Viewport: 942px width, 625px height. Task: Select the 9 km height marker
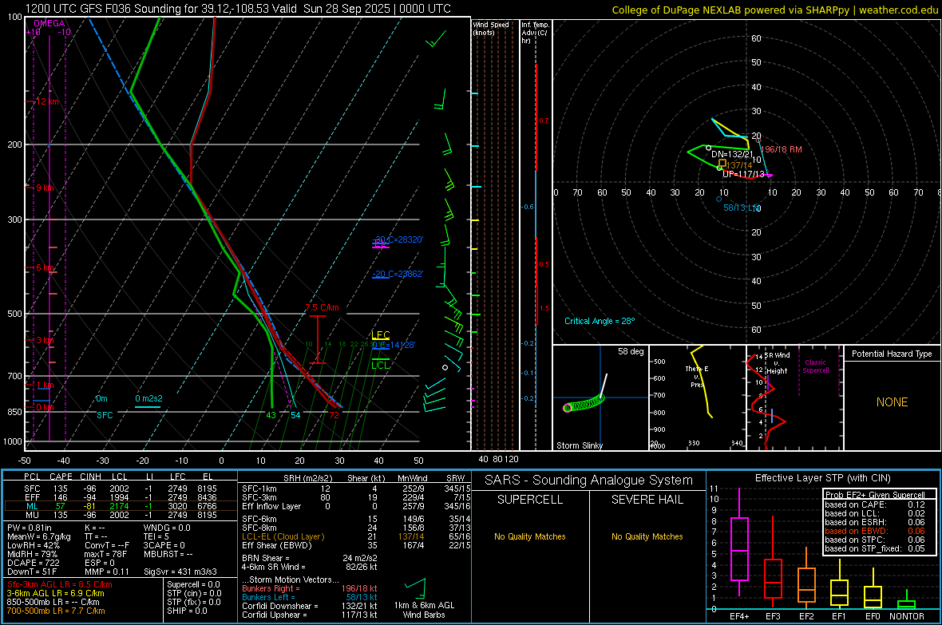(x=45, y=188)
